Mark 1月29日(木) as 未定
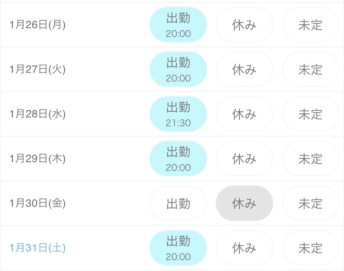344x271 pixels. (x=310, y=158)
